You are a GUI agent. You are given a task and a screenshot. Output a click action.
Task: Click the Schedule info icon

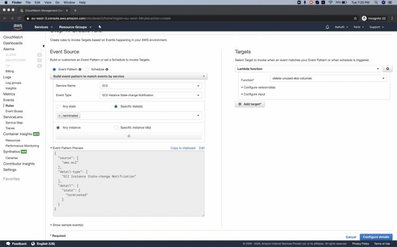click(107, 69)
